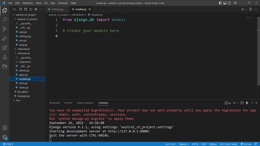Open the File menu
The image size is (260, 146).
tap(10, 3)
